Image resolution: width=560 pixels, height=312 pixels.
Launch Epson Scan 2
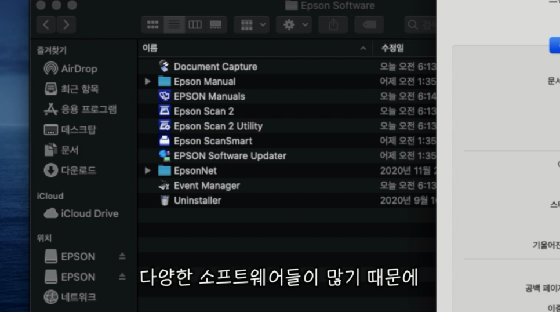tap(203, 111)
